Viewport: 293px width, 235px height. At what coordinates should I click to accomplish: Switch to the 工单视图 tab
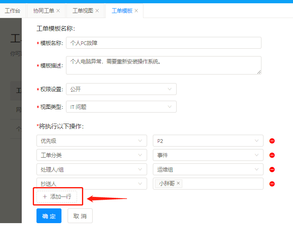point(82,11)
